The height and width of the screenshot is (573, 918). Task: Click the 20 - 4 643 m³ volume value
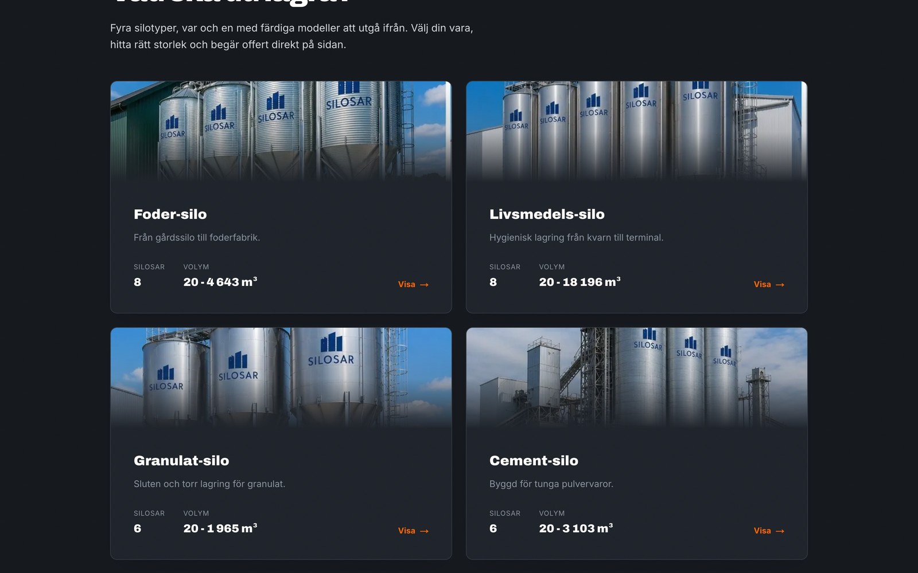tap(220, 282)
